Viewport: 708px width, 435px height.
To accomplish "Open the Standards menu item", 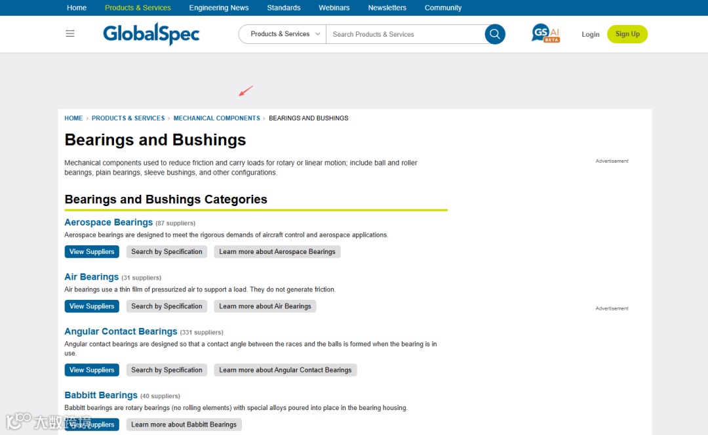I will 284,8.
